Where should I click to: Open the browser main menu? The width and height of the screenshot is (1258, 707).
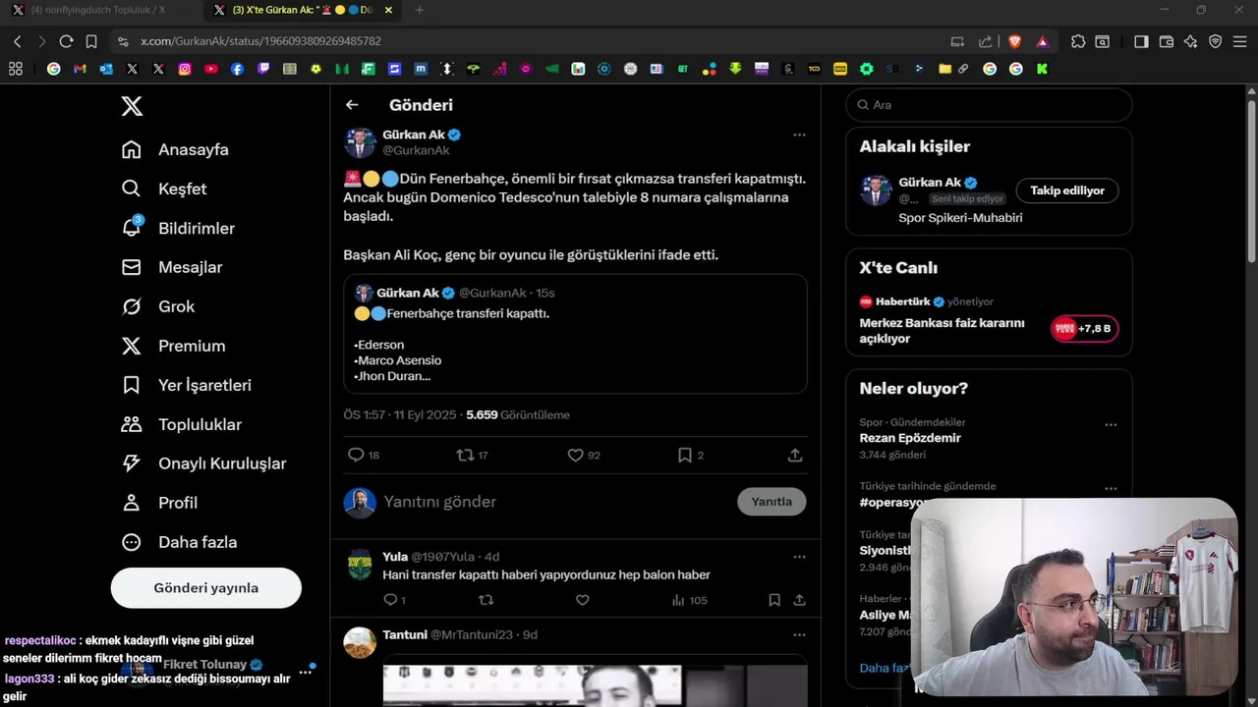[x=1240, y=41]
